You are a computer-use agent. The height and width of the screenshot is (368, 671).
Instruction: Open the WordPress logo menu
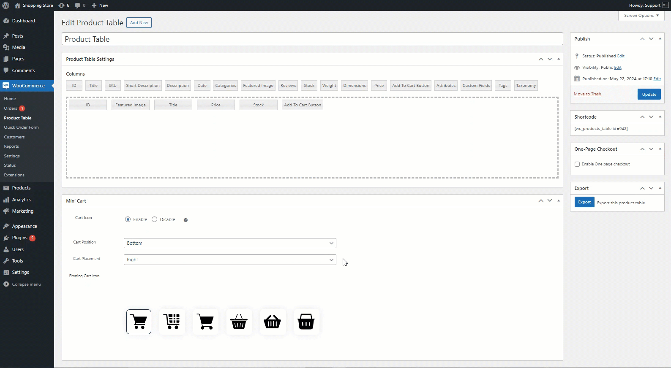pyautogui.click(x=6, y=5)
